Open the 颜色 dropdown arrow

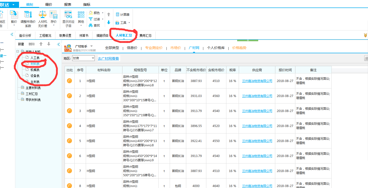click(102, 13)
